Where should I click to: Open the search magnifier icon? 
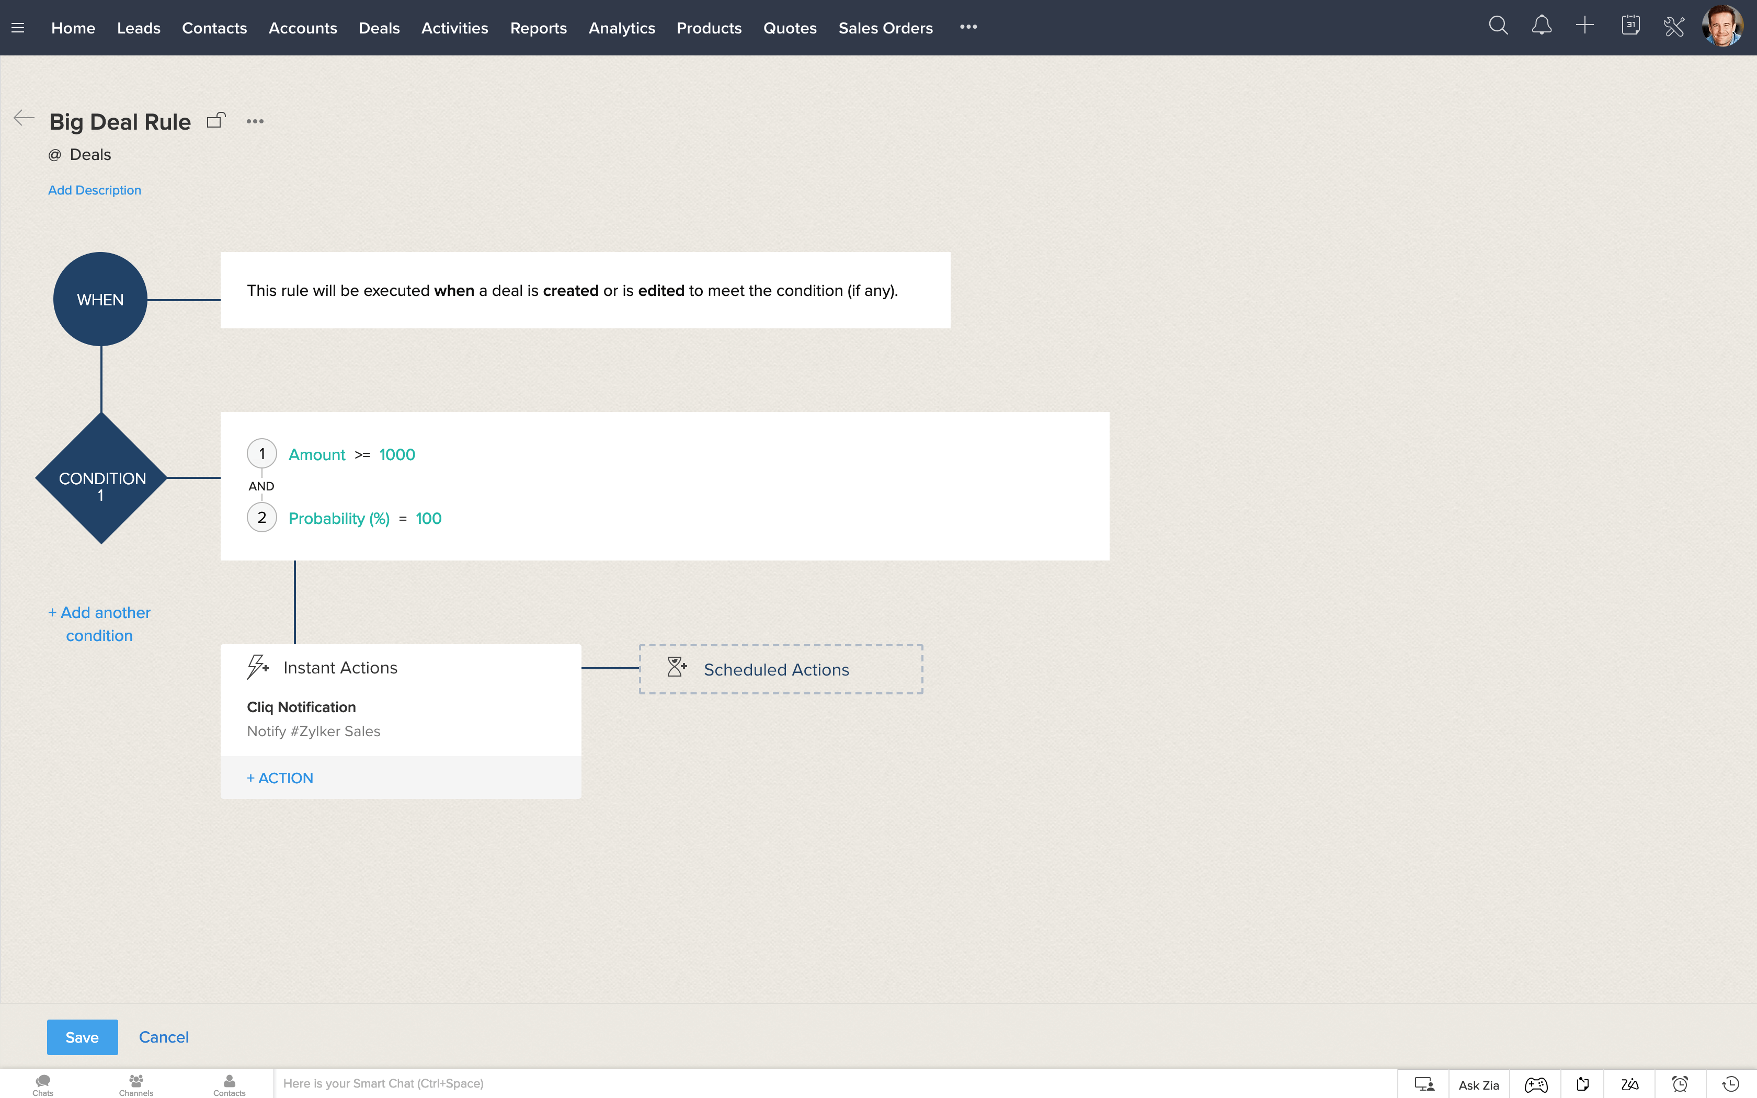pos(1498,26)
